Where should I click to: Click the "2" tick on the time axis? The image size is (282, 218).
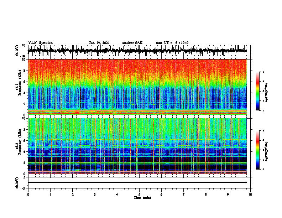coord(73,194)
